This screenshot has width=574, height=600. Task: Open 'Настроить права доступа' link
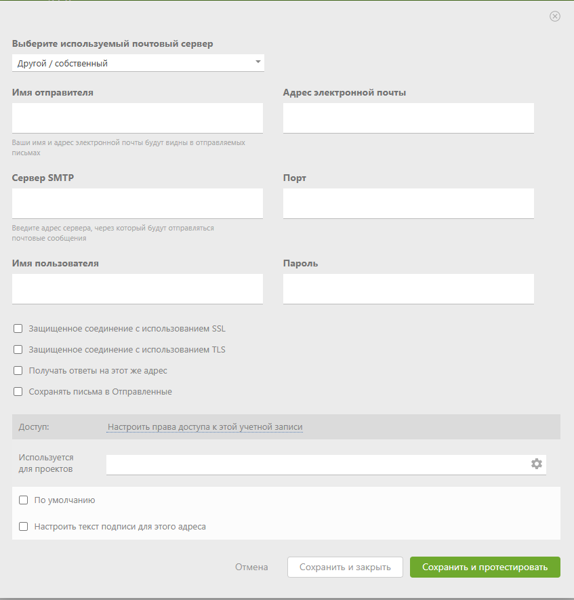coord(205,427)
